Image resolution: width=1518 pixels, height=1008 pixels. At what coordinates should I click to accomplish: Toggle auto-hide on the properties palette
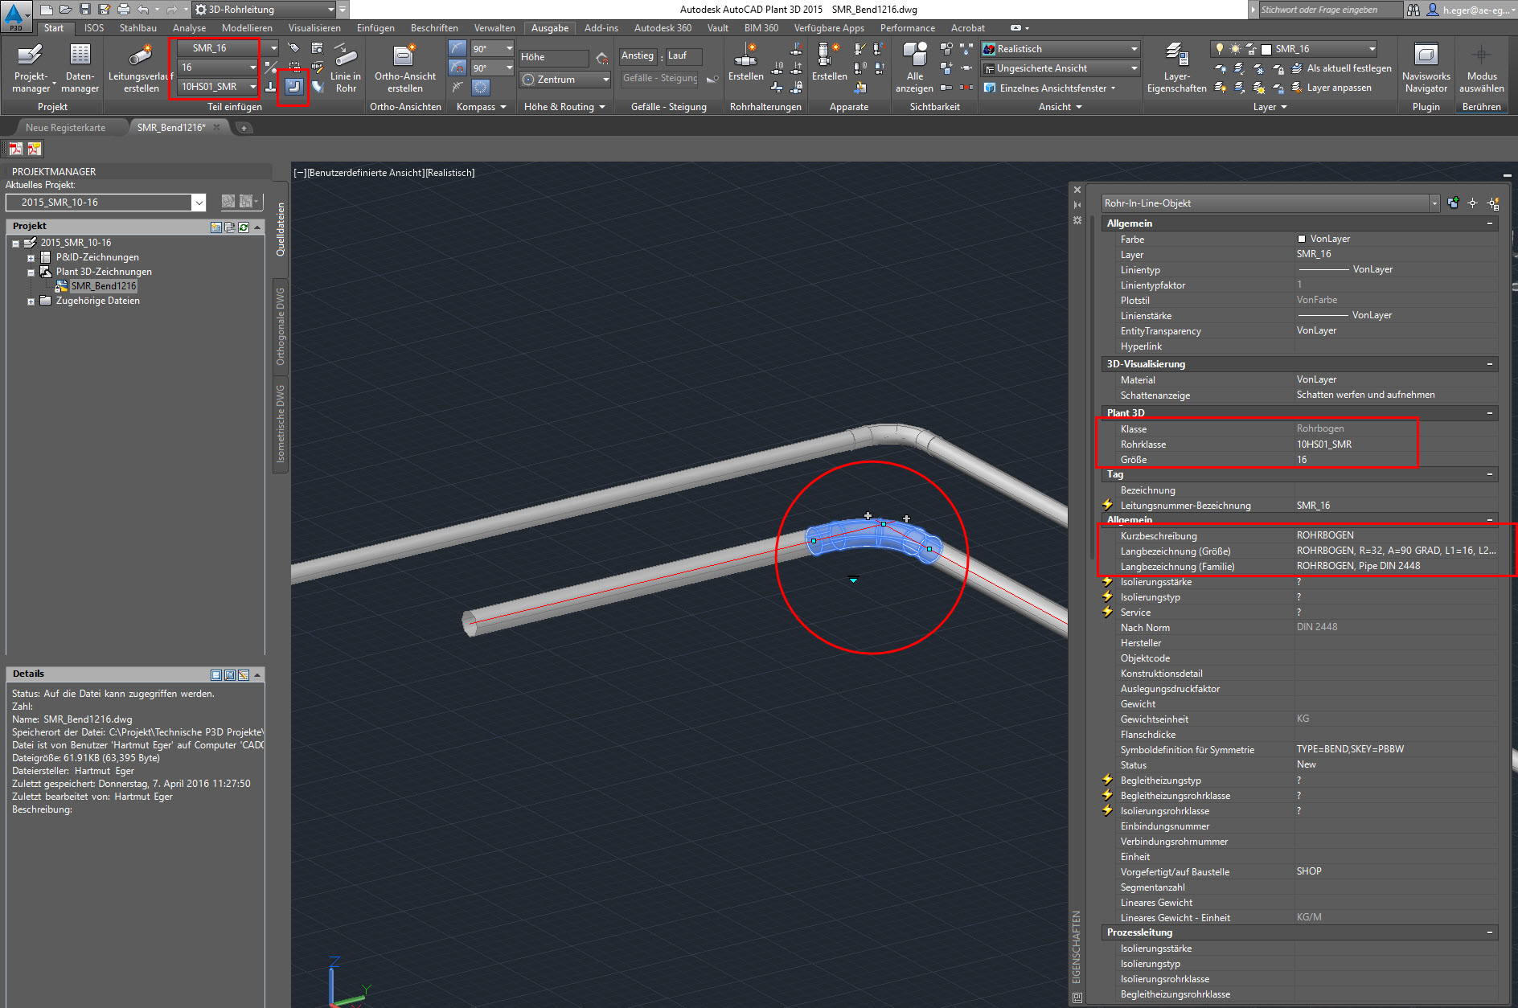click(x=1077, y=205)
